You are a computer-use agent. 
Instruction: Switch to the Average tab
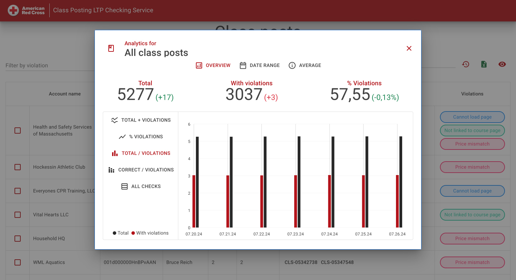coord(305,65)
